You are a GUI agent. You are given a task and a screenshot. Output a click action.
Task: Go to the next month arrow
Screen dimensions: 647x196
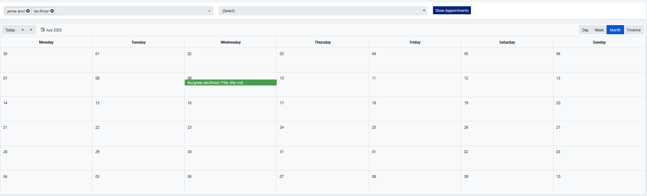pos(31,30)
